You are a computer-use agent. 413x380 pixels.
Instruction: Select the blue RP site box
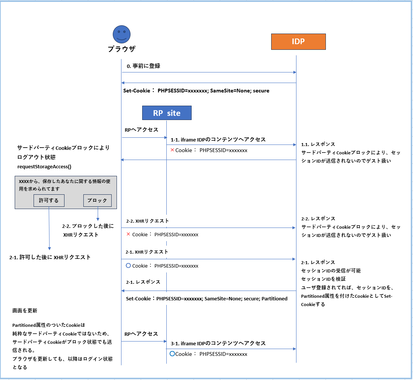167,112
